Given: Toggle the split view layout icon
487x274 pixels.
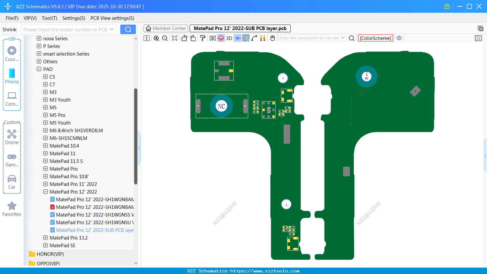Looking at the screenshot, I should tap(146, 38).
